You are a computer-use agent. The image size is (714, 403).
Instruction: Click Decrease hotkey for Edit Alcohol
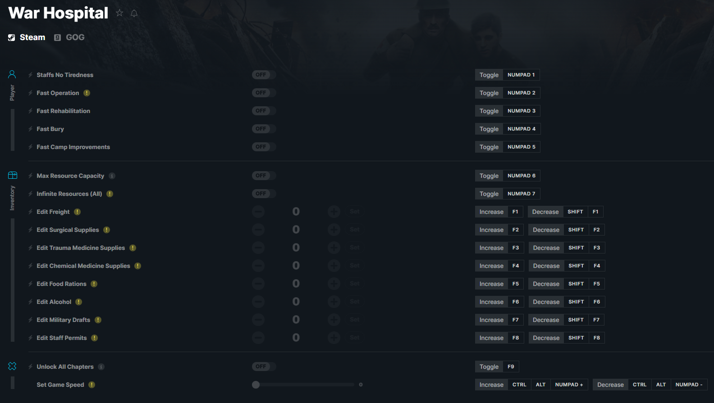[546, 302]
